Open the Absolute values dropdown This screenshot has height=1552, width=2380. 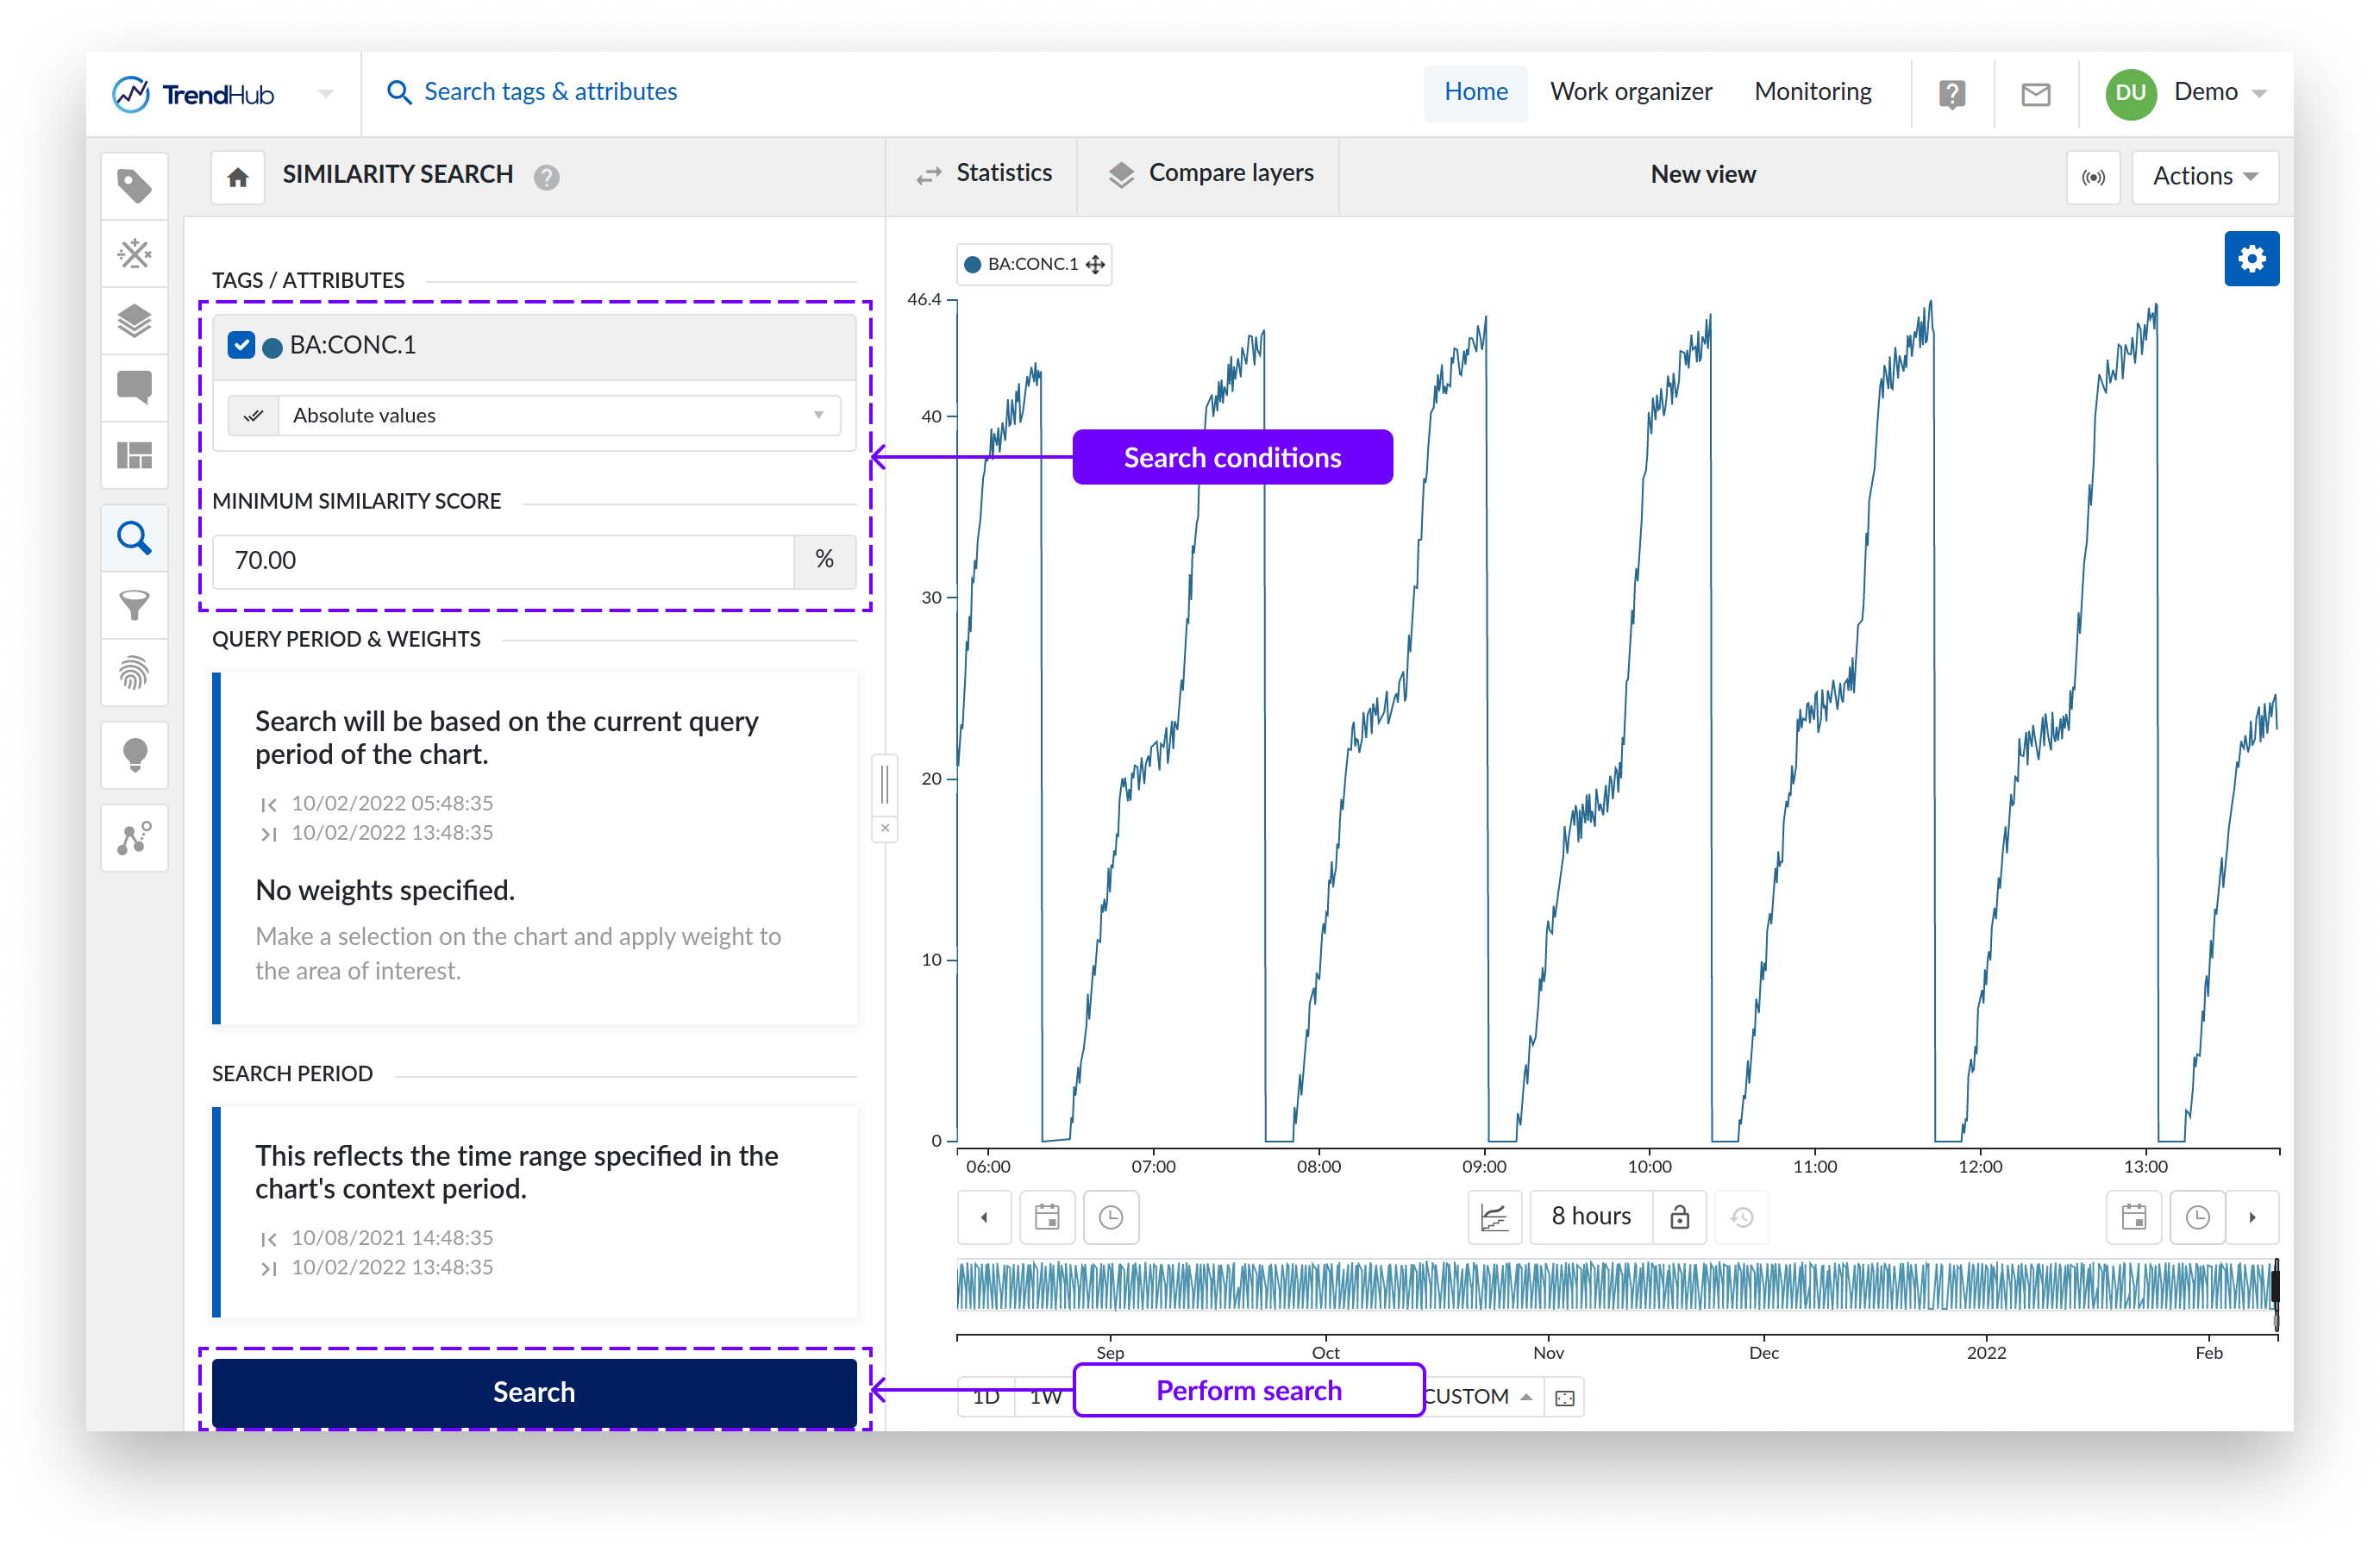pos(557,415)
